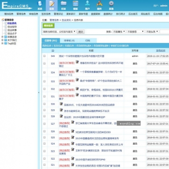The width and height of the screenshot is (169, 169).
Task: Click the title image icon in row 534
Action: click(77, 71)
